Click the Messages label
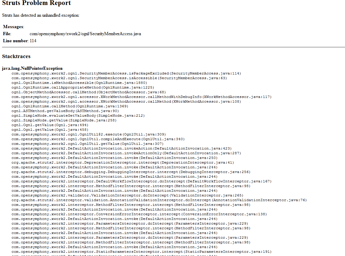The width and height of the screenshot is (345, 256). point(14,27)
